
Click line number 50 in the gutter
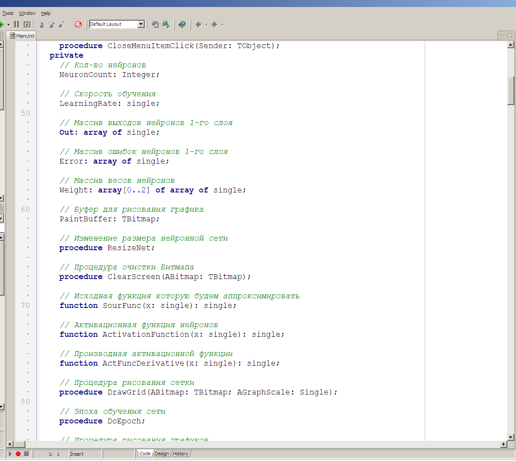25,113
